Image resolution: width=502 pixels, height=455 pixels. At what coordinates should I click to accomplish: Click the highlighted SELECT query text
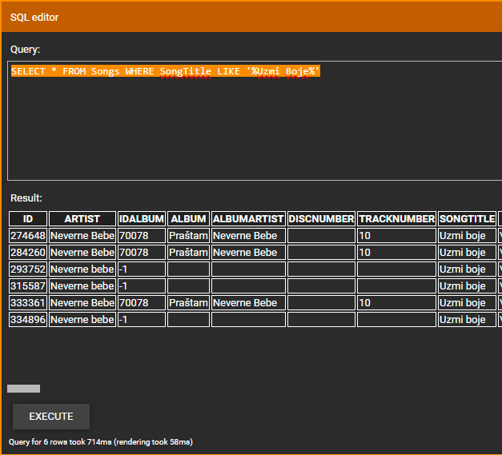point(165,72)
